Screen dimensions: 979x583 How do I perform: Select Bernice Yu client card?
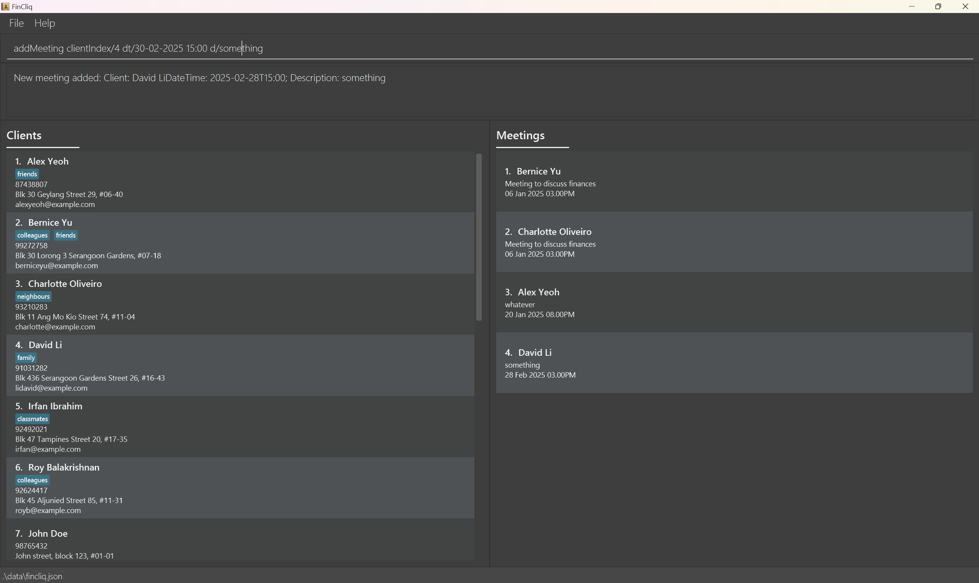pos(239,243)
